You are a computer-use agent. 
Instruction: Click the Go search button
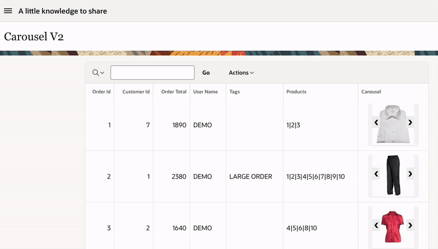point(206,73)
